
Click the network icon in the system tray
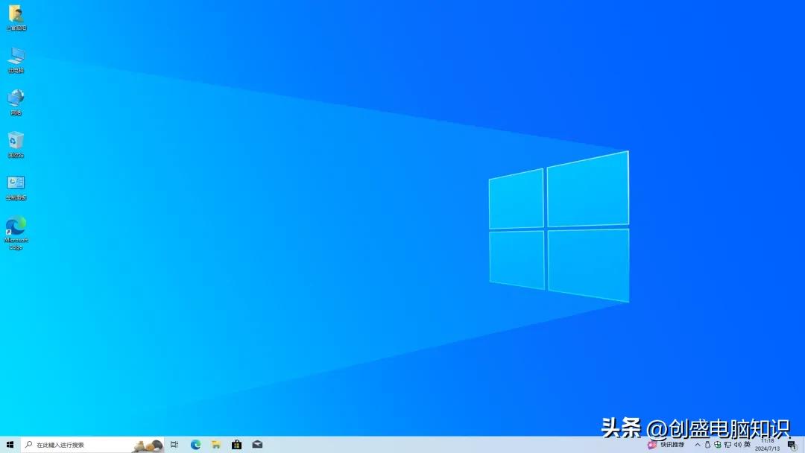point(729,445)
